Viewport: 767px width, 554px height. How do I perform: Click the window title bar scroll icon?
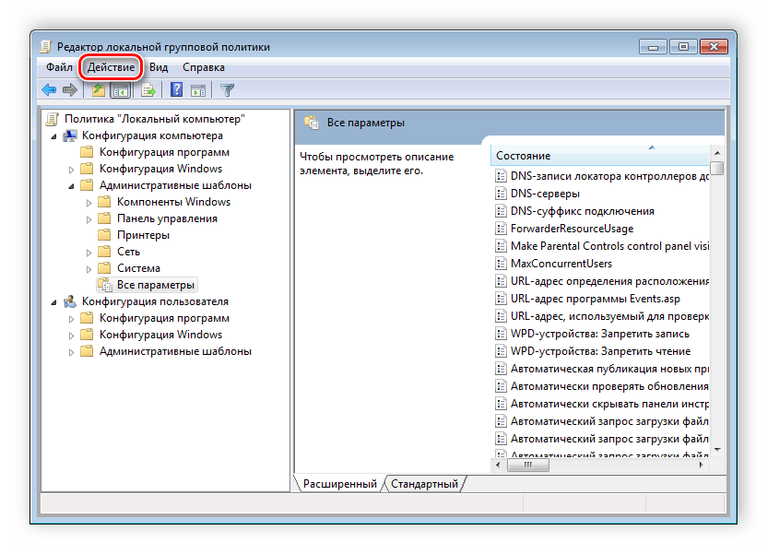[45, 46]
